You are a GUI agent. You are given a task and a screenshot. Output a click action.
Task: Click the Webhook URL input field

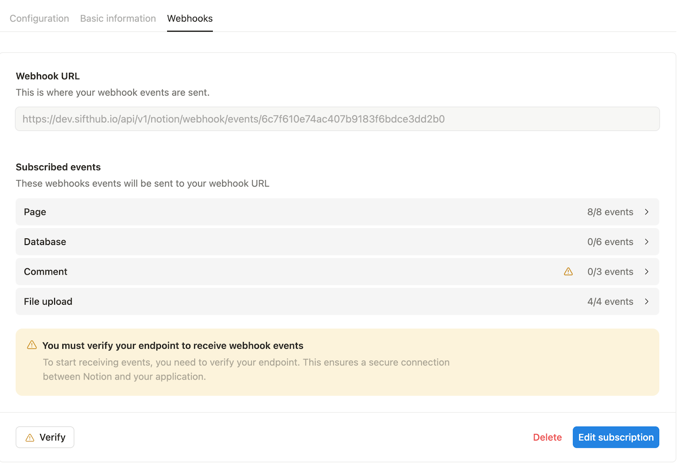pyautogui.click(x=337, y=119)
